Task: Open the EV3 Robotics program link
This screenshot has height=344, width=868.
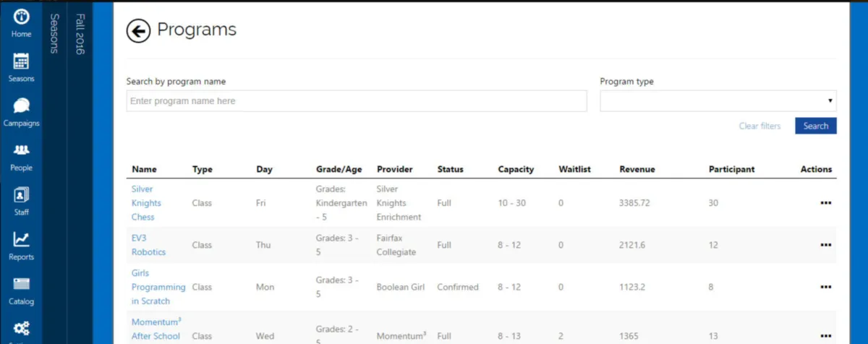Action: click(x=148, y=245)
